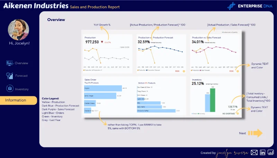Image resolution: width=277 pixels, height=158 pixels.
Task: Click the YoY Growth % annotation
Action: tap(102, 25)
